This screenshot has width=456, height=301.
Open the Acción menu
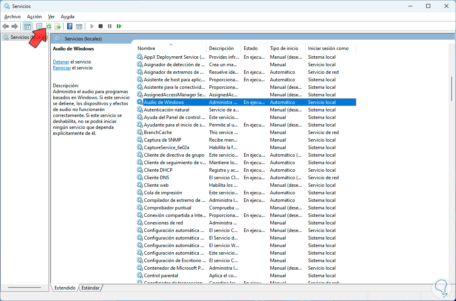[x=34, y=17]
